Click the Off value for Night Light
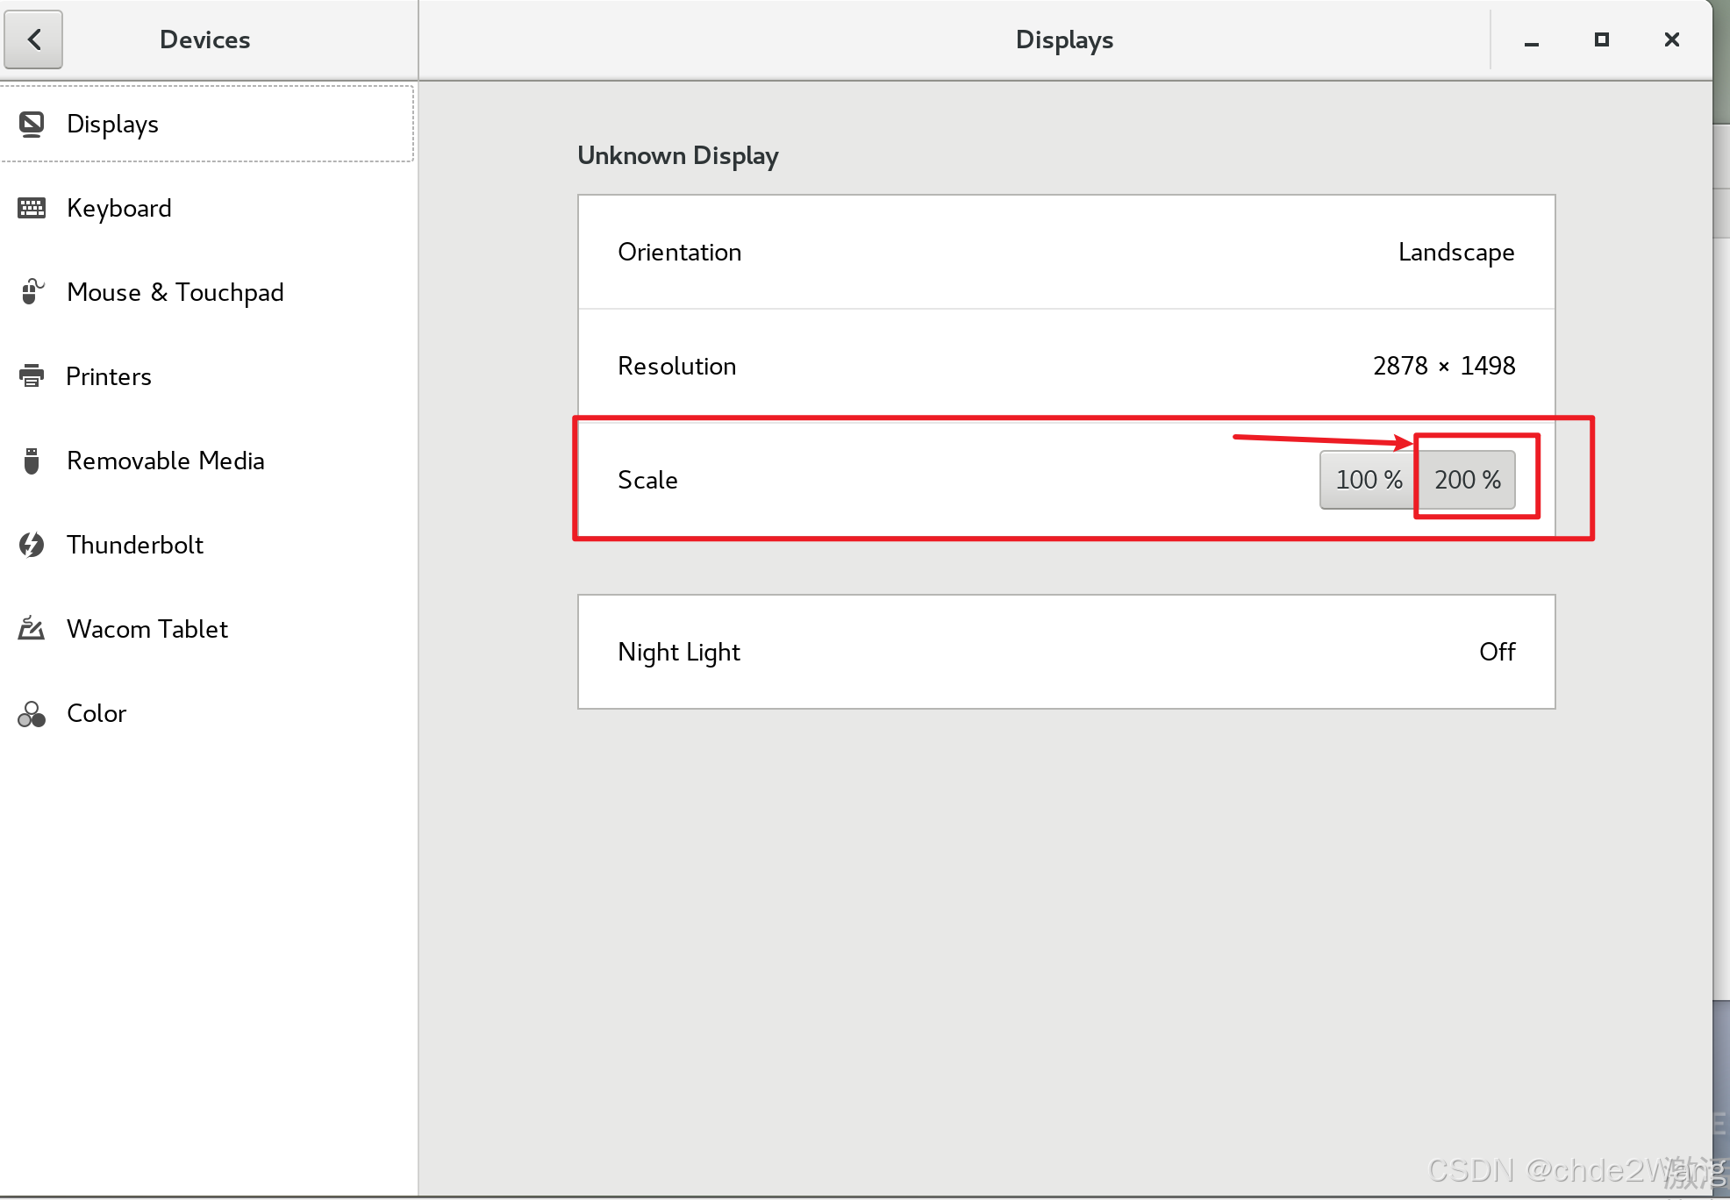The image size is (1730, 1200). point(1497,652)
